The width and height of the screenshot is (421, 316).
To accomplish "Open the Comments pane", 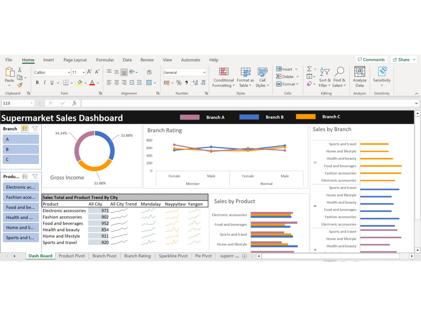I will coord(372,59).
